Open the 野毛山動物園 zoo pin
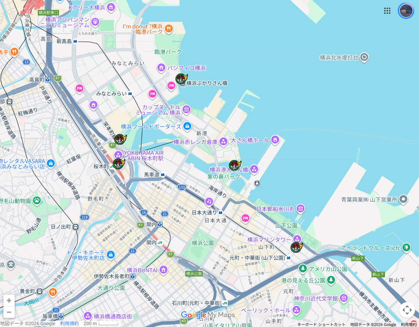This screenshot has width=419, height=327. pos(37,200)
